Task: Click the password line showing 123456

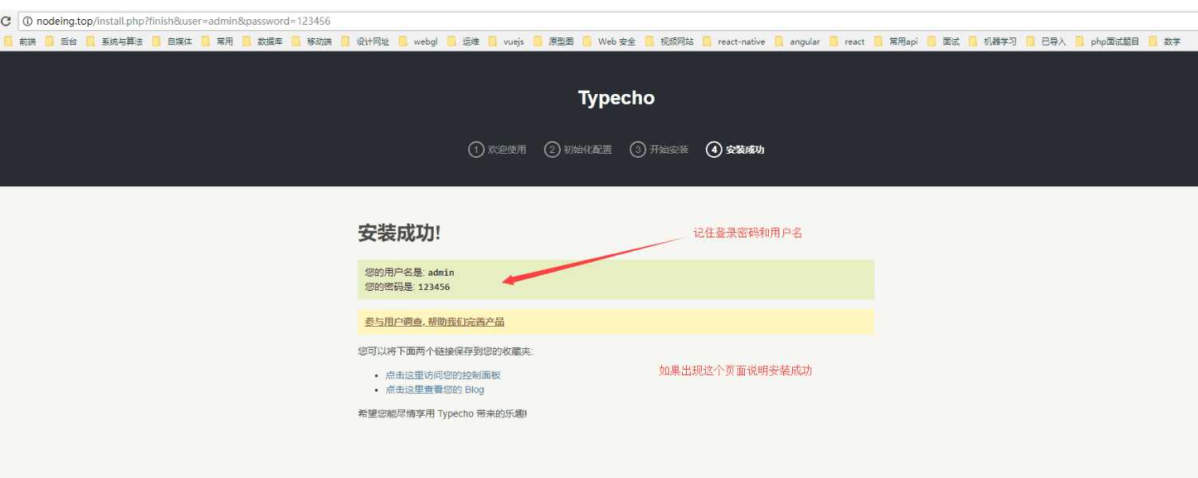Action: click(408, 287)
